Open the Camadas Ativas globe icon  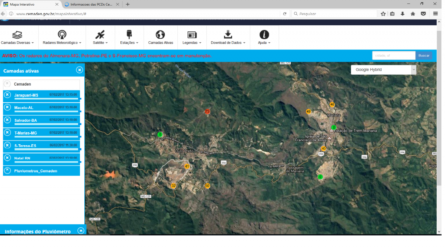point(160,35)
